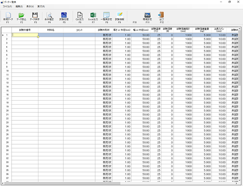Click the horizontal scrollbar right arrow

[x=237, y=184]
